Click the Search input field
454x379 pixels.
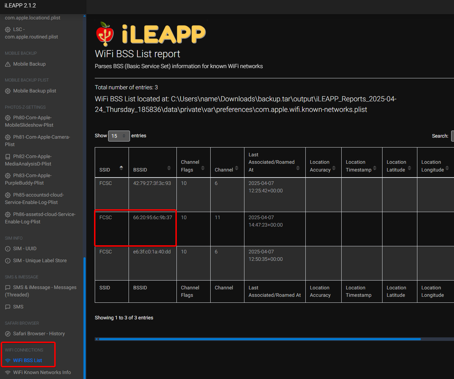[x=453, y=136]
